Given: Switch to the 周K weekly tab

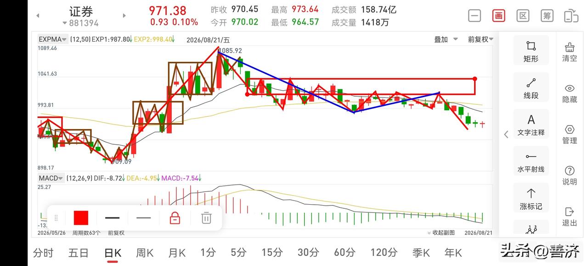Looking at the screenshot, I should pos(145,253).
